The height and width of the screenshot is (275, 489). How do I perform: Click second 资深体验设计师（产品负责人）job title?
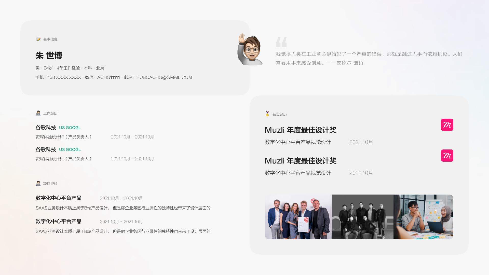point(64,159)
